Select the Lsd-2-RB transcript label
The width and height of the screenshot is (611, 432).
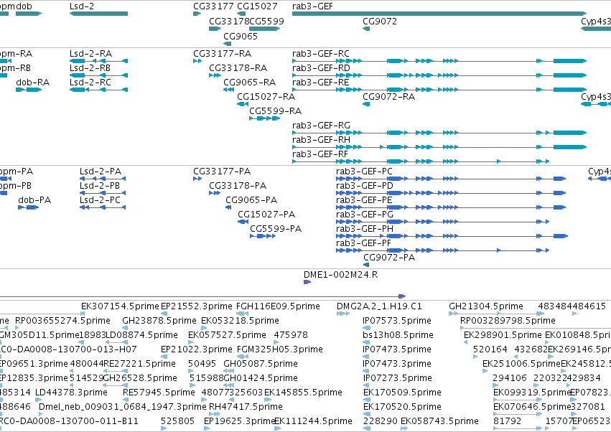pyautogui.click(x=90, y=67)
